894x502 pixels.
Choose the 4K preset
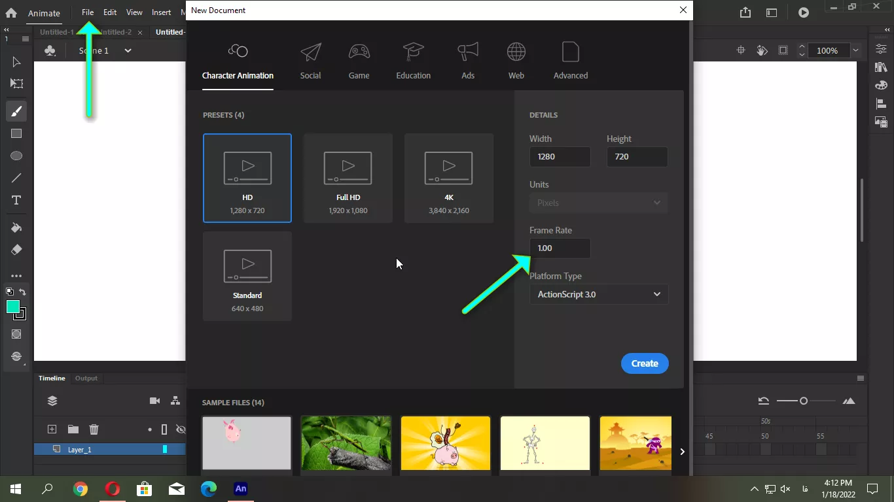pos(449,178)
